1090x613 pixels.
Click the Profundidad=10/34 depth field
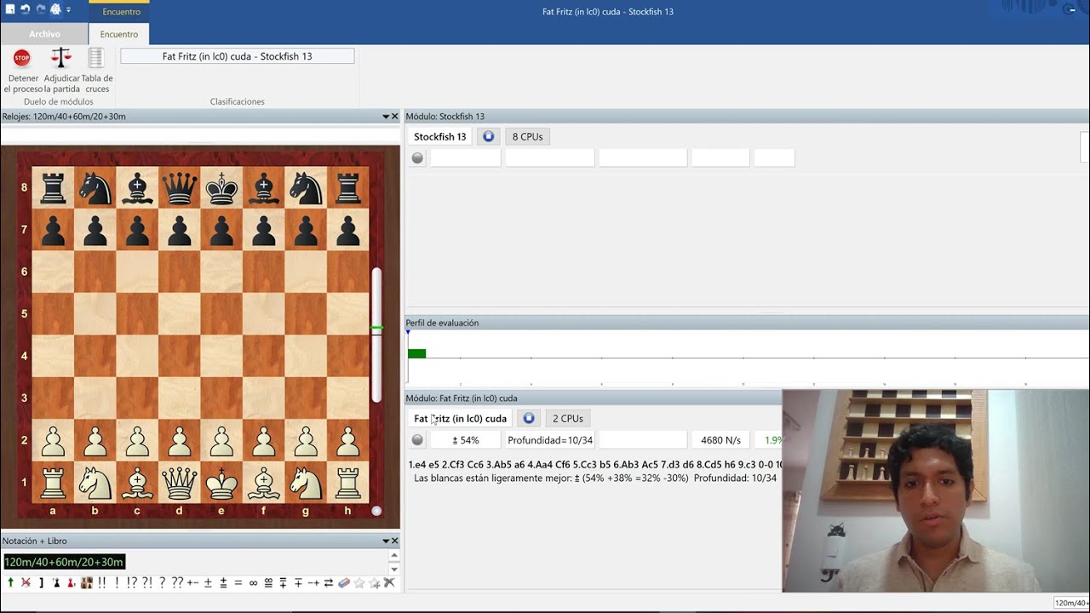coord(550,440)
